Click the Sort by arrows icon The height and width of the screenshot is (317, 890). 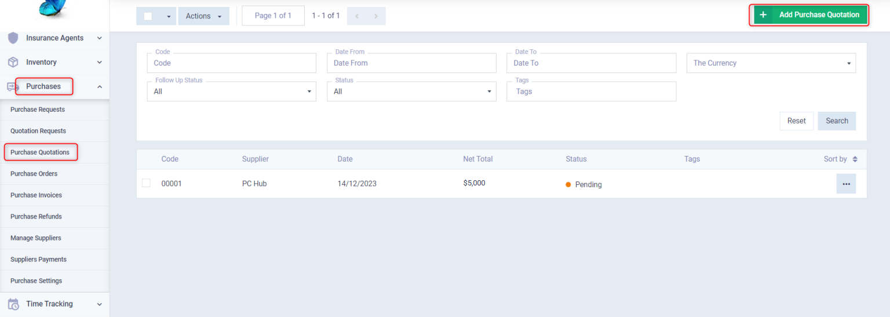(x=855, y=159)
